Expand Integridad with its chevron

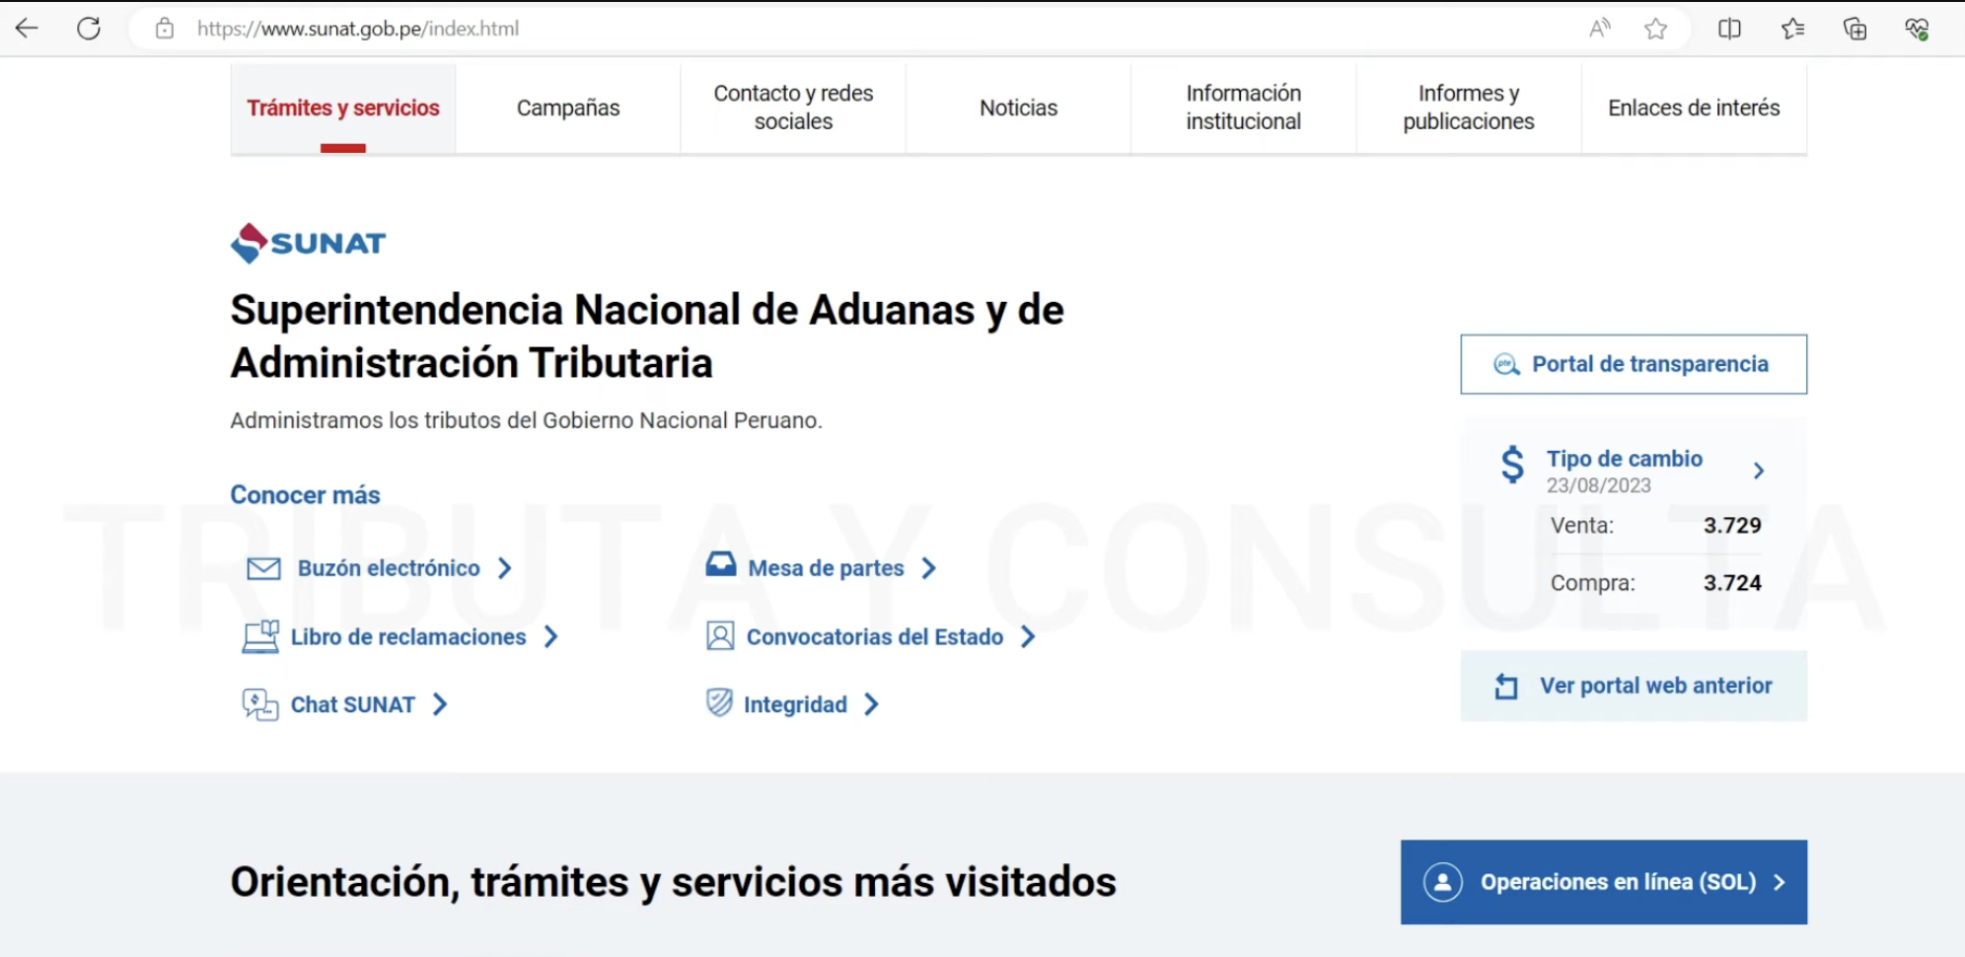(x=872, y=704)
